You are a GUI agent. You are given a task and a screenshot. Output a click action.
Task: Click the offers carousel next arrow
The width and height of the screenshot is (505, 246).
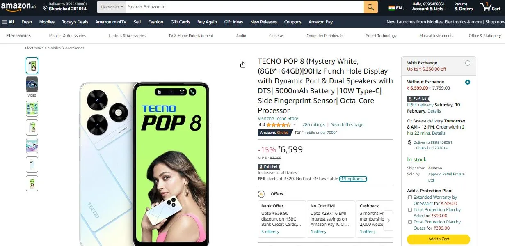388,221
